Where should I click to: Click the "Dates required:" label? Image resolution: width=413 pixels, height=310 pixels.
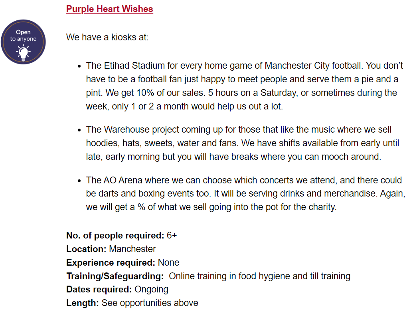click(x=99, y=290)
